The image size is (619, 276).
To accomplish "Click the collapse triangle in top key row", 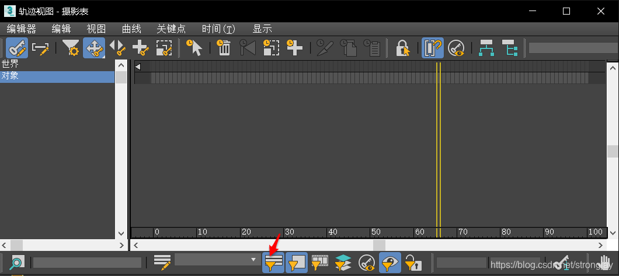I will (138, 67).
